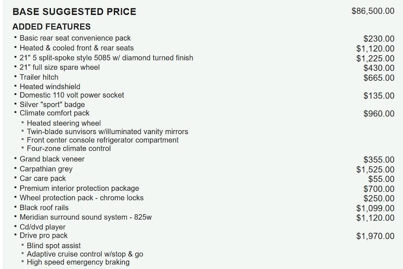Click the $86,500.00 base price

(373, 11)
